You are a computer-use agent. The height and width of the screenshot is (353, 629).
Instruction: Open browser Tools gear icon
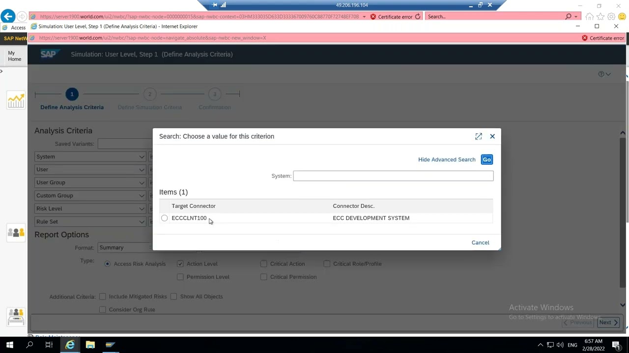611,17
